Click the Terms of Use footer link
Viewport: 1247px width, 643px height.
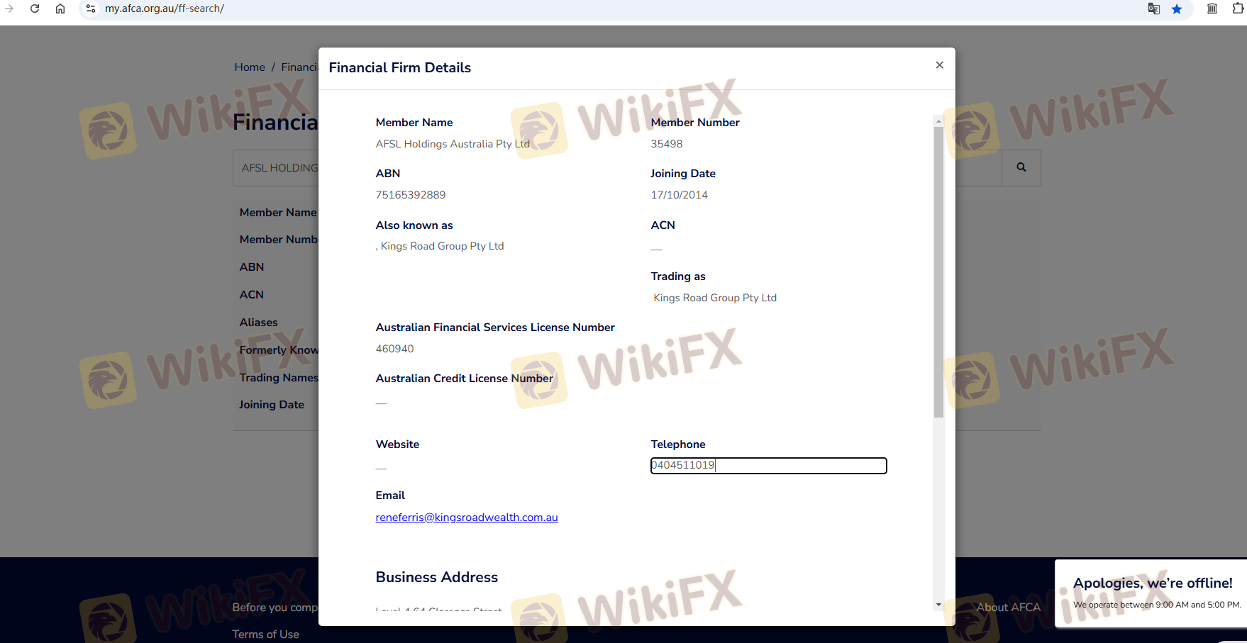pos(265,634)
